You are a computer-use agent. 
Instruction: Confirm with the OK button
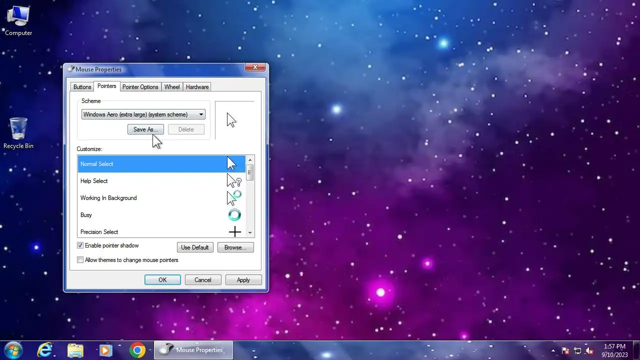(162, 280)
